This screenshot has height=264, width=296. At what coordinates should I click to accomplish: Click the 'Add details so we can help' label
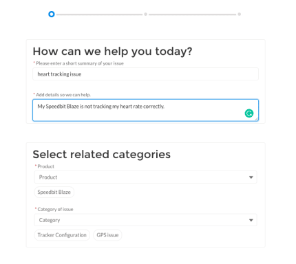click(x=63, y=95)
